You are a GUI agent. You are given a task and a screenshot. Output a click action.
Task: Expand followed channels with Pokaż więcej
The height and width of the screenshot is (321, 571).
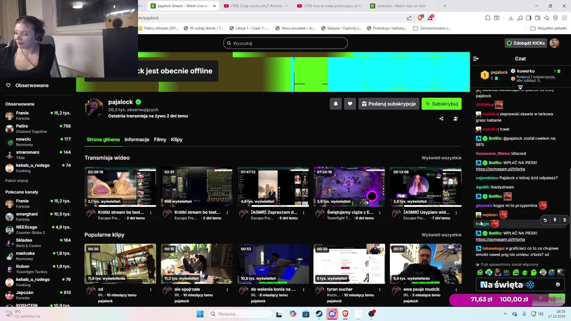pyautogui.click(x=17, y=181)
